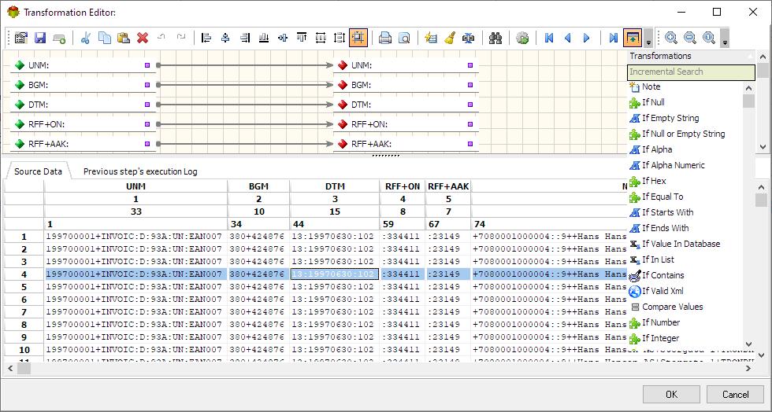Align right edges icon
Image resolution: width=772 pixels, height=412 pixels.
click(x=245, y=38)
